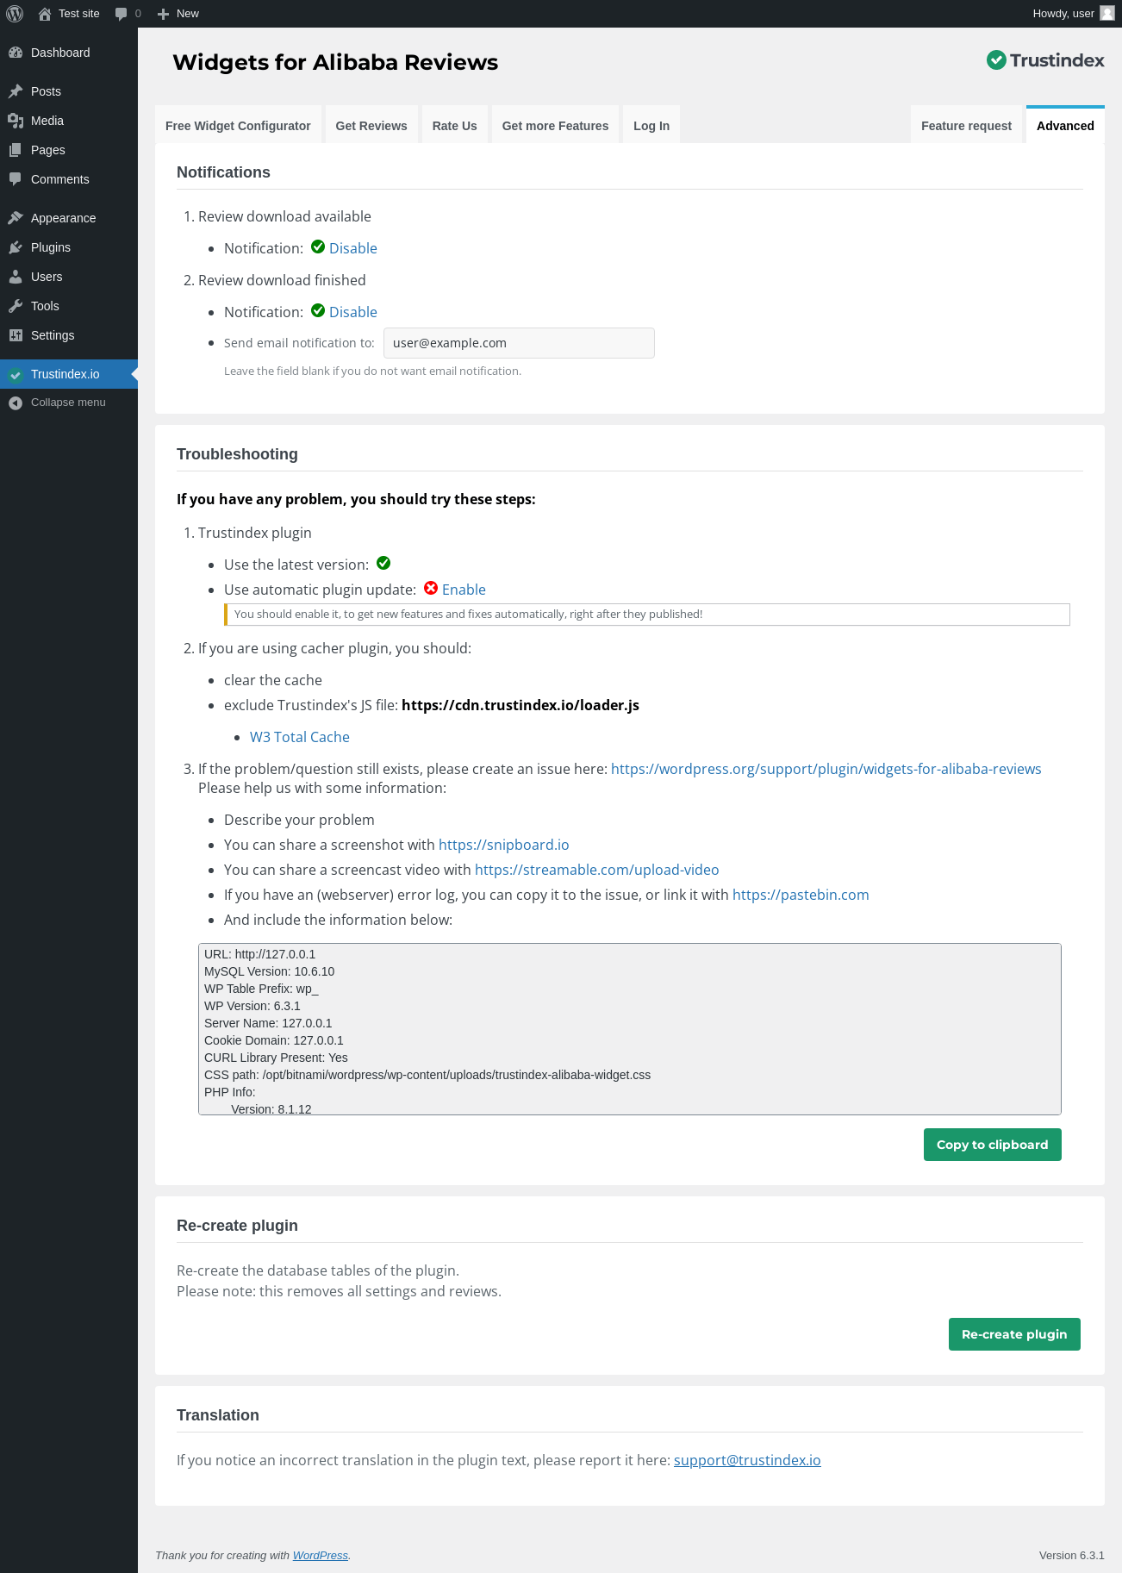Open the Feature request tab
The height and width of the screenshot is (1573, 1122).
pyautogui.click(x=966, y=126)
